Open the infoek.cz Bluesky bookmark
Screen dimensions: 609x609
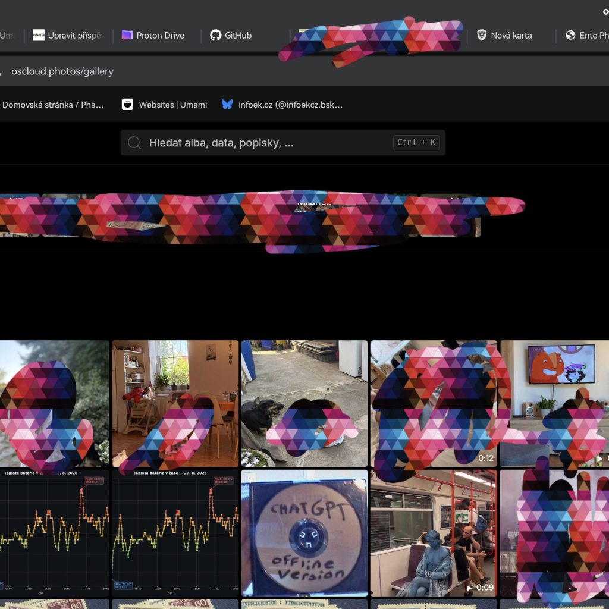point(282,105)
